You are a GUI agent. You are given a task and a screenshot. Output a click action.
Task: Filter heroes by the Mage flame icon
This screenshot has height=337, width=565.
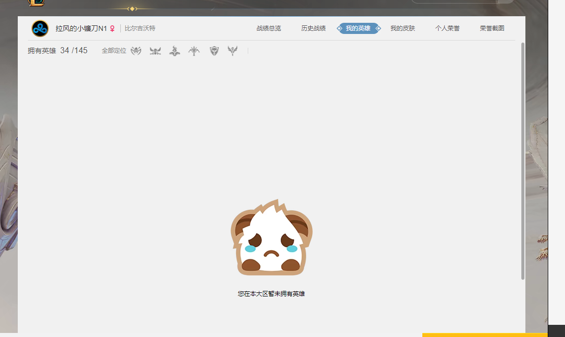[x=175, y=51]
